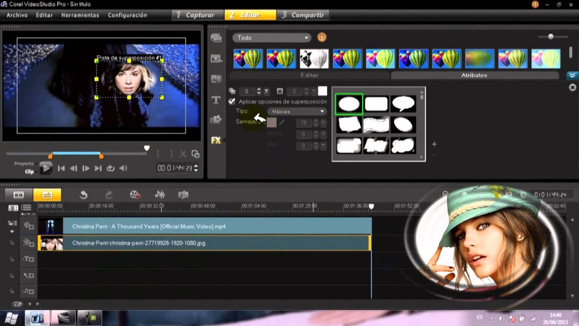Click the white border color swatch
This screenshot has width=579, height=326.
[323, 91]
